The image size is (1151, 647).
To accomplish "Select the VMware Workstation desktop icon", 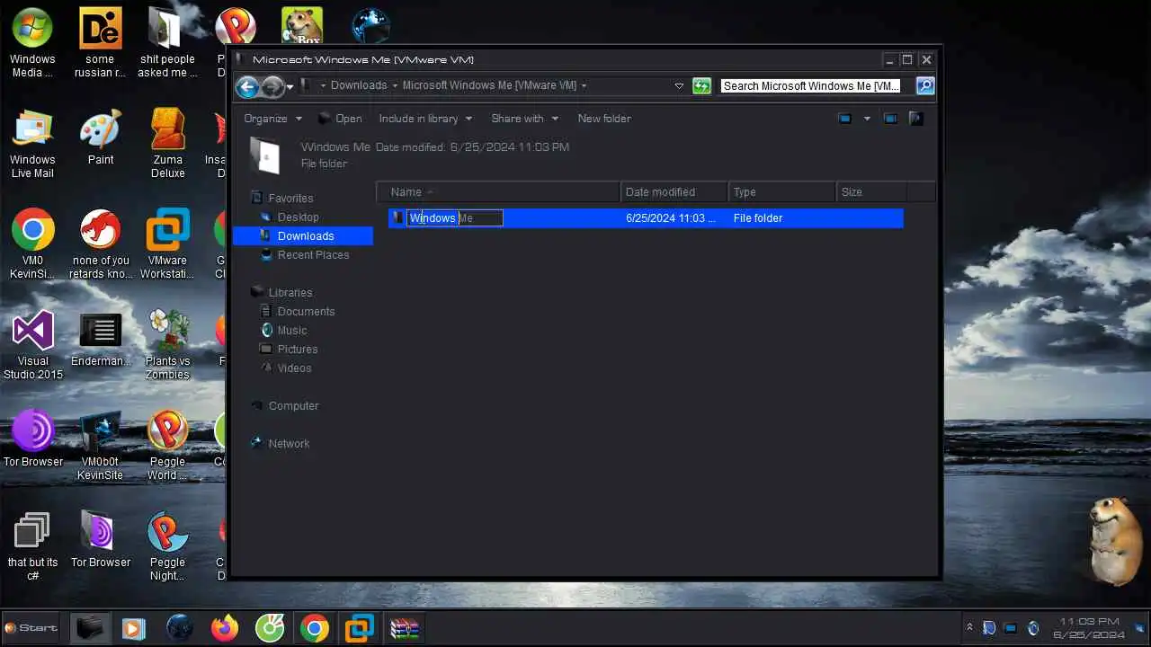I will [168, 244].
